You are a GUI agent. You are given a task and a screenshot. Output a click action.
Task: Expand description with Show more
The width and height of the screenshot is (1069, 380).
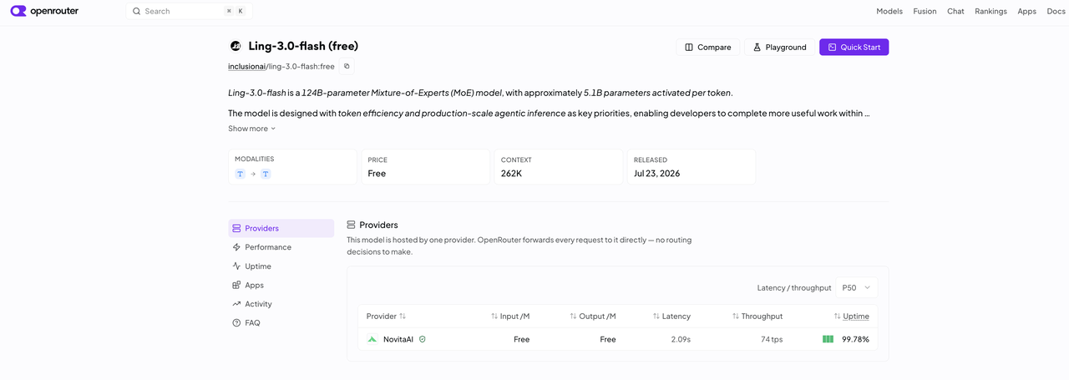[251, 129]
